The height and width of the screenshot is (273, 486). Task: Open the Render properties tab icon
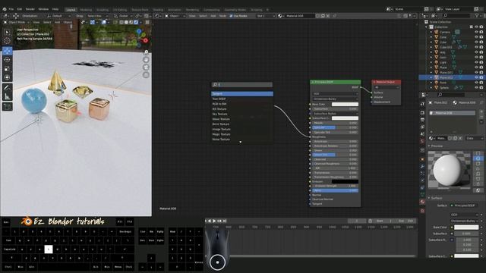(422, 112)
